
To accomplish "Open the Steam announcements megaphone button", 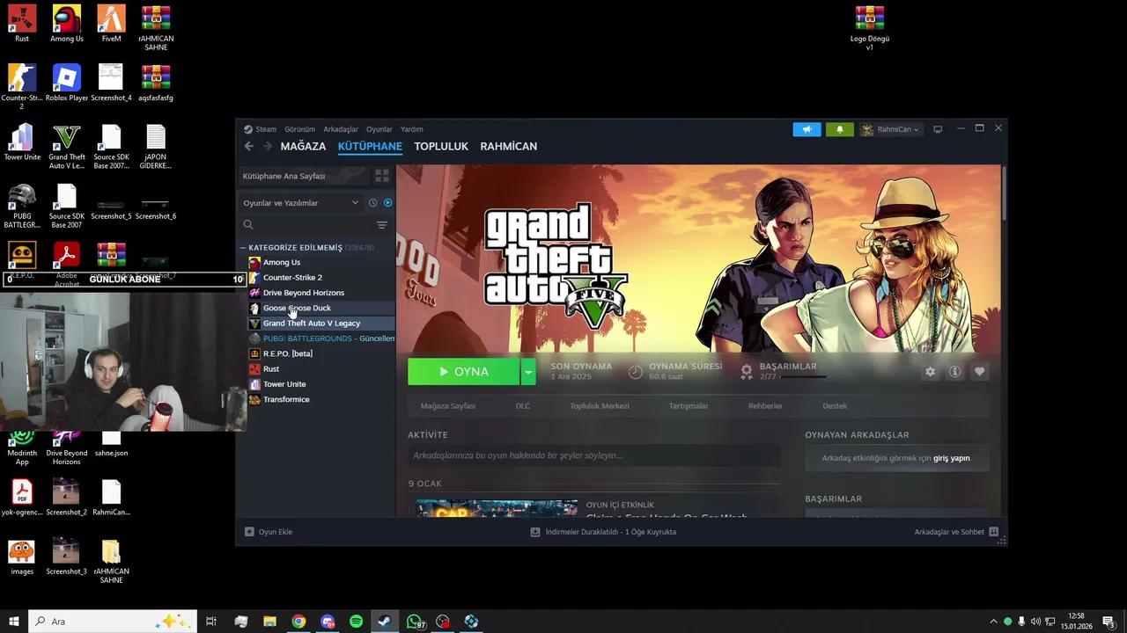I will coord(807,129).
